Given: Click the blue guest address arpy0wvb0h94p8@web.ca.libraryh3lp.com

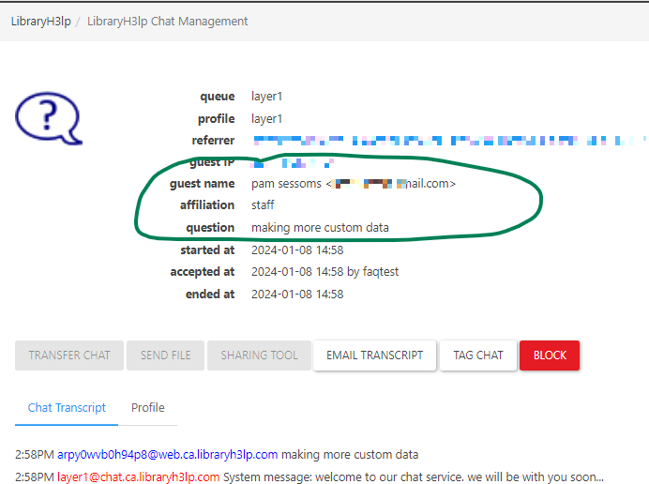Looking at the screenshot, I should pos(167,455).
